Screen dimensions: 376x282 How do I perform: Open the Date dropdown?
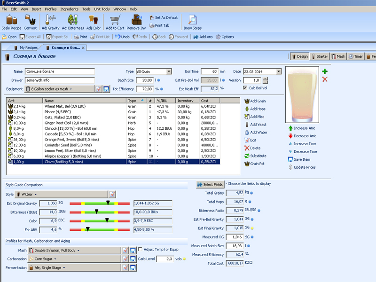click(x=279, y=71)
